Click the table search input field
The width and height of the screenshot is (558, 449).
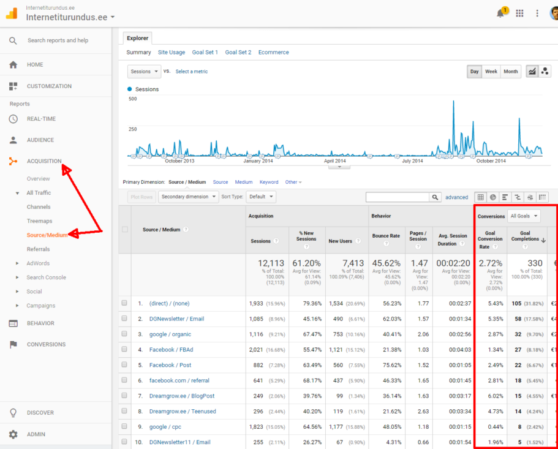point(398,197)
